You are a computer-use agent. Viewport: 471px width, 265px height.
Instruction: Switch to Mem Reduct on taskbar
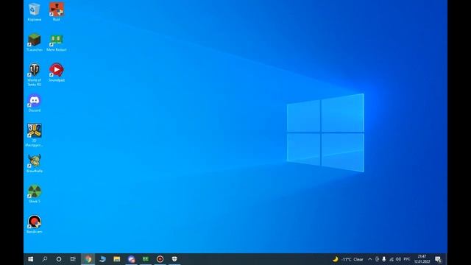pos(146,259)
